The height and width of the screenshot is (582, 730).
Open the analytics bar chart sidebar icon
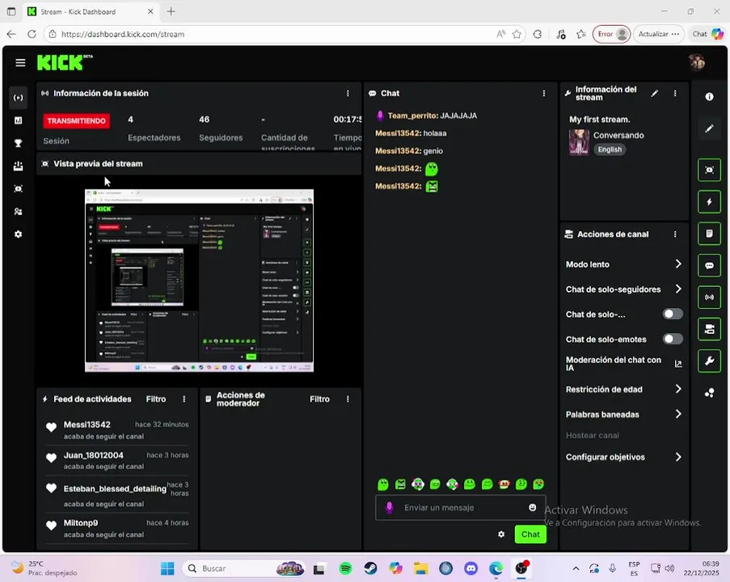(18, 120)
